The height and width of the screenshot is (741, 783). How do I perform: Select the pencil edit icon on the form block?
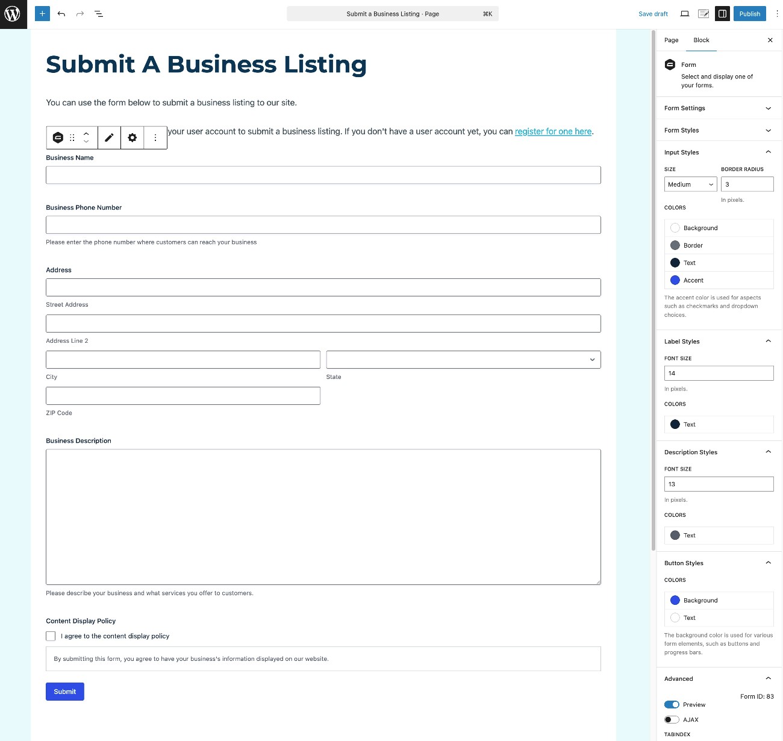(109, 137)
